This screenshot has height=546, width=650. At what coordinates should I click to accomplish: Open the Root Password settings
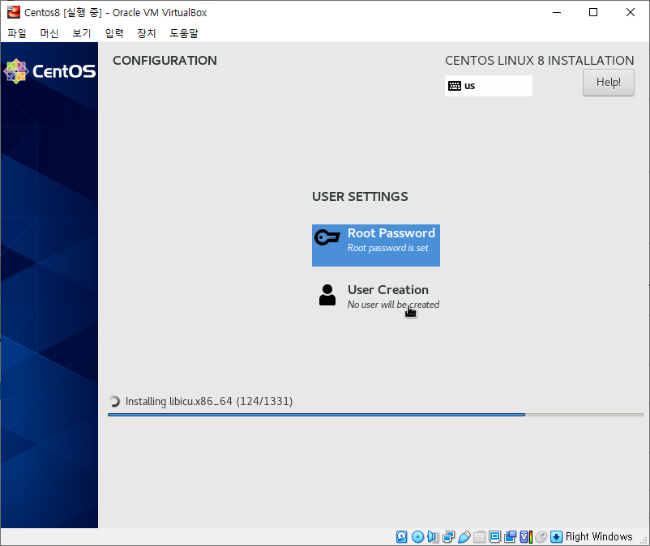(376, 245)
